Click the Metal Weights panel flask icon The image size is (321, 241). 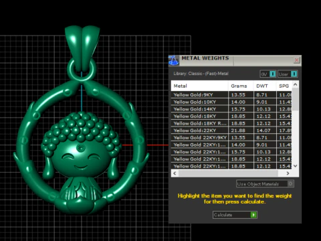point(174,60)
